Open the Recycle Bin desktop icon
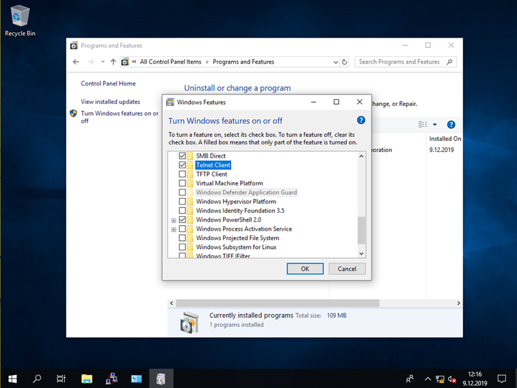This screenshot has height=388, width=517. coord(20,21)
